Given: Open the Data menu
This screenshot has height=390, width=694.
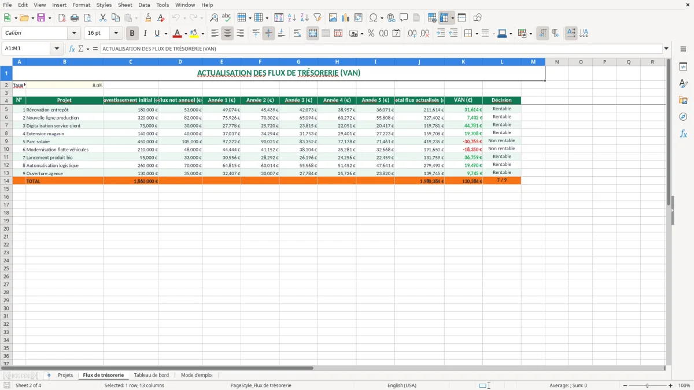Looking at the screenshot, I should pyautogui.click(x=144, y=5).
